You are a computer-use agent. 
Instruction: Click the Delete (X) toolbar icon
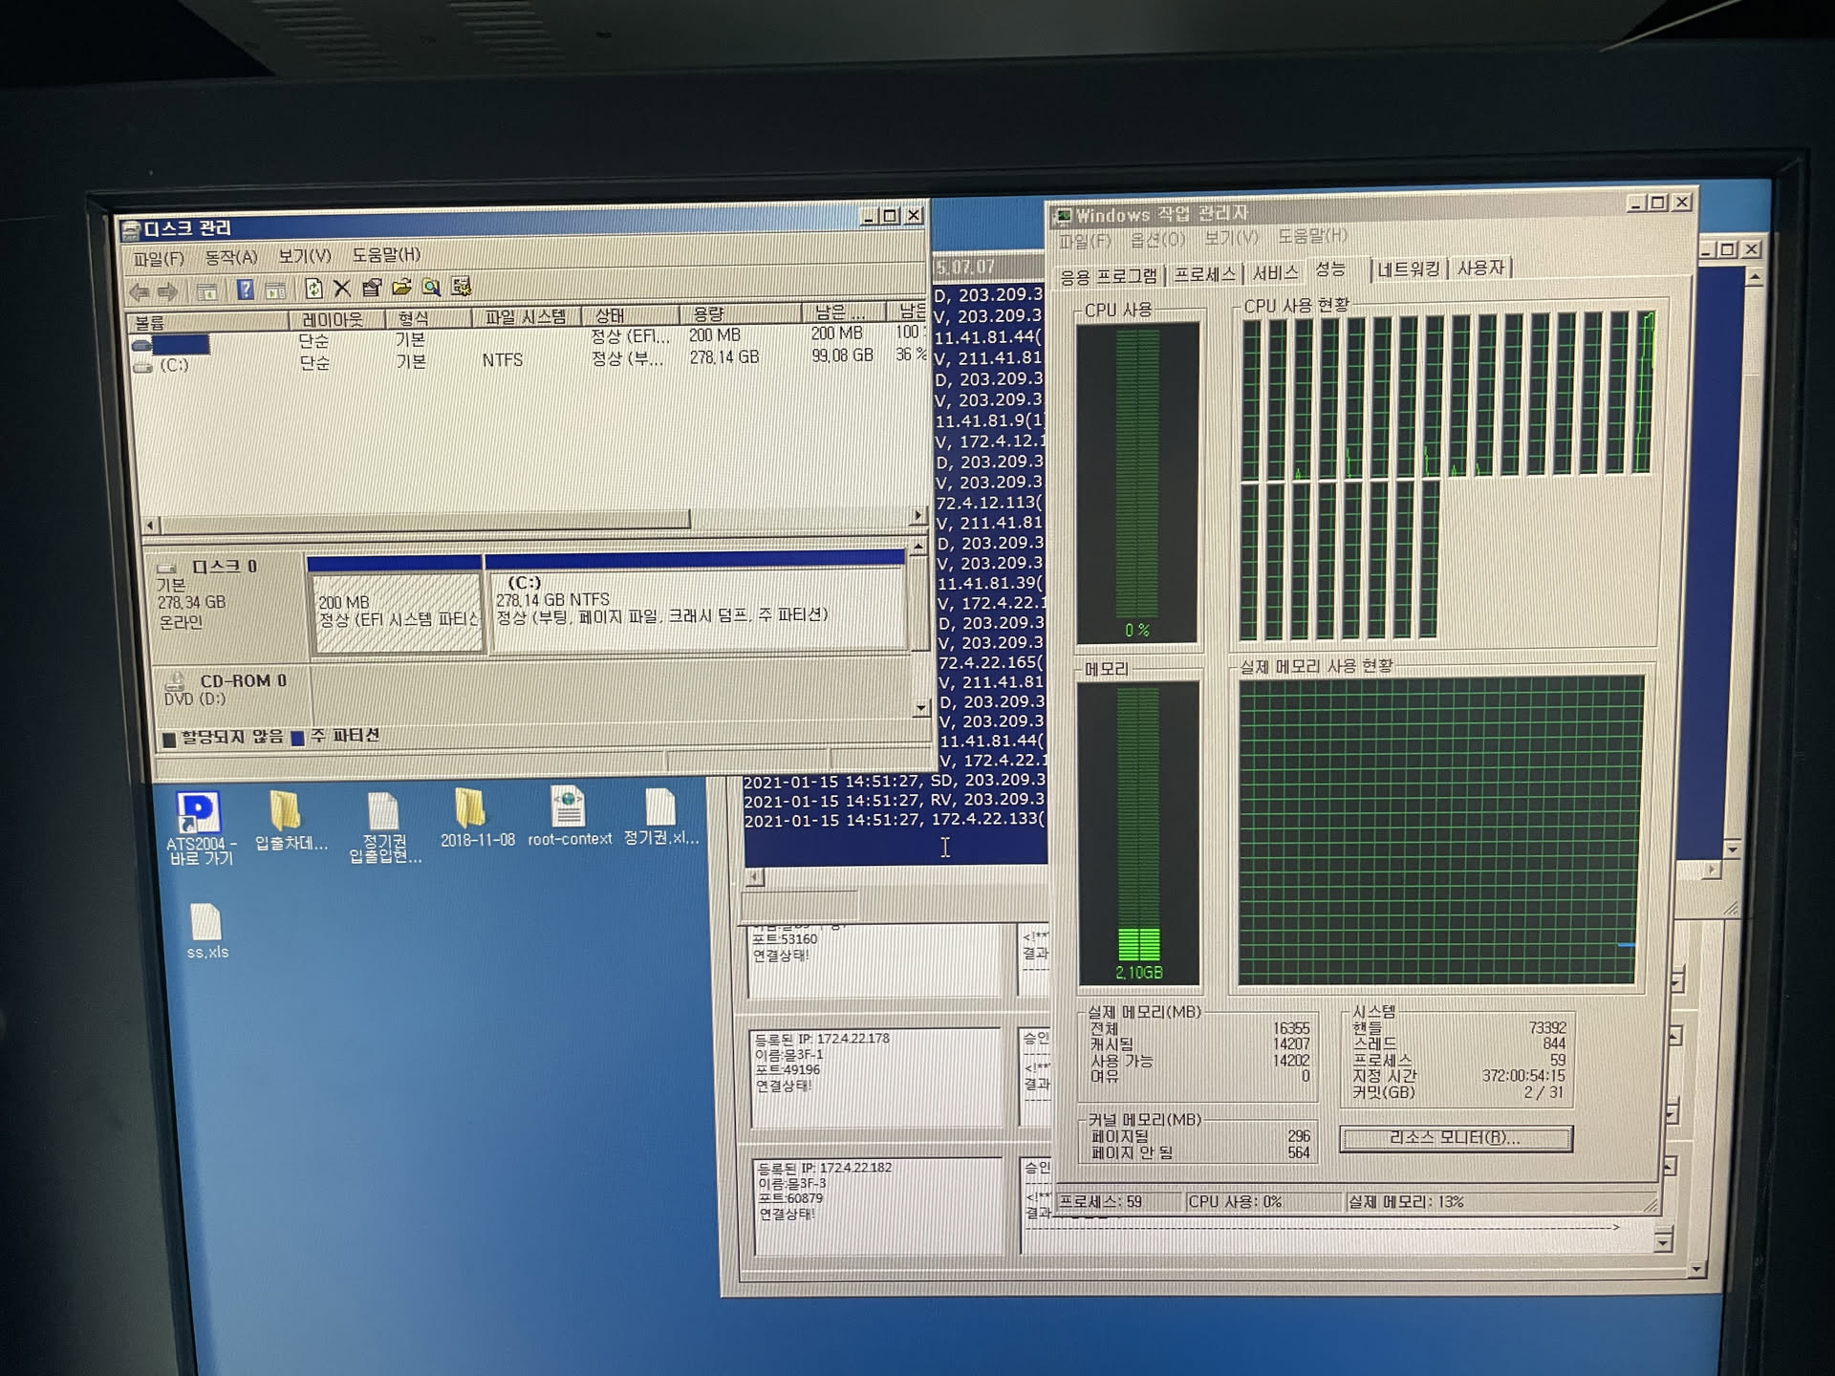pos(342,289)
